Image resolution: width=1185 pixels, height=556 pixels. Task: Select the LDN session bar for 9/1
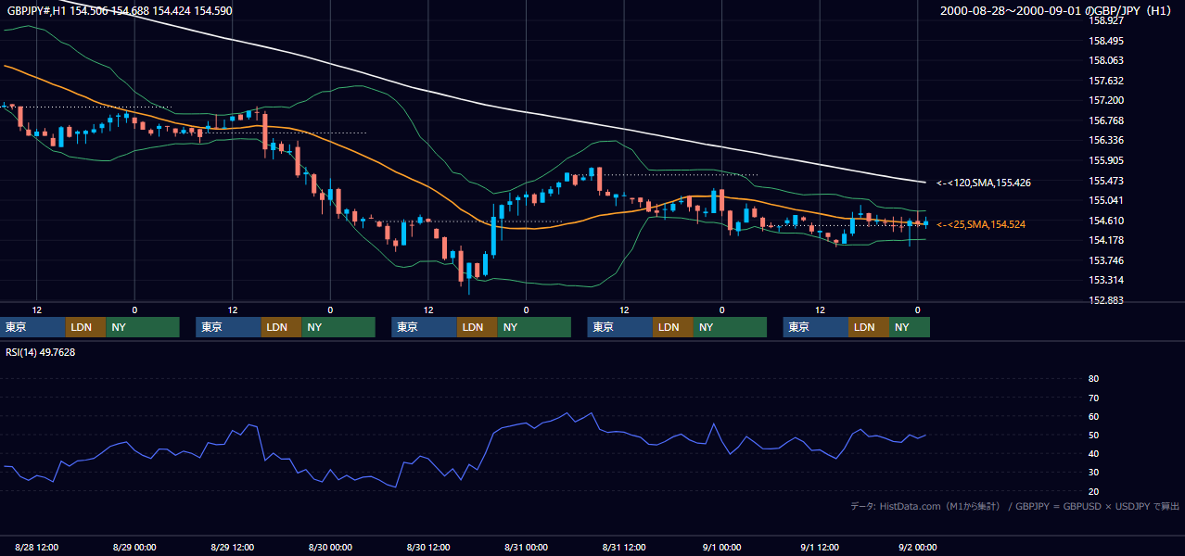tap(869, 327)
